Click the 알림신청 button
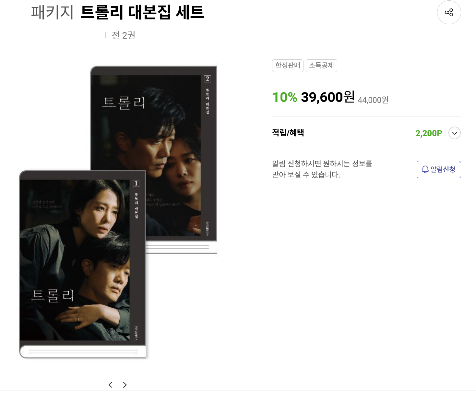Image resolution: width=476 pixels, height=393 pixels. coord(438,169)
